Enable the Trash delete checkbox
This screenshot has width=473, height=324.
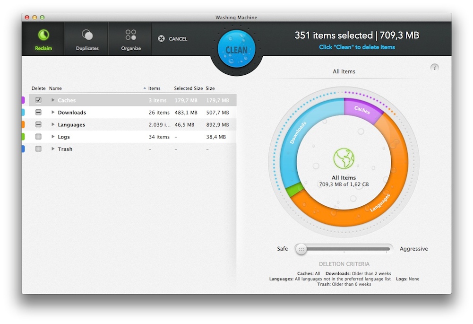pos(38,149)
